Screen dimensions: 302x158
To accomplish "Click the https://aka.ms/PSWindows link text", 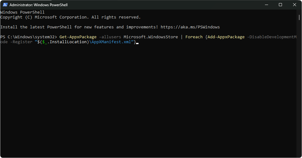I will pos(190,27).
